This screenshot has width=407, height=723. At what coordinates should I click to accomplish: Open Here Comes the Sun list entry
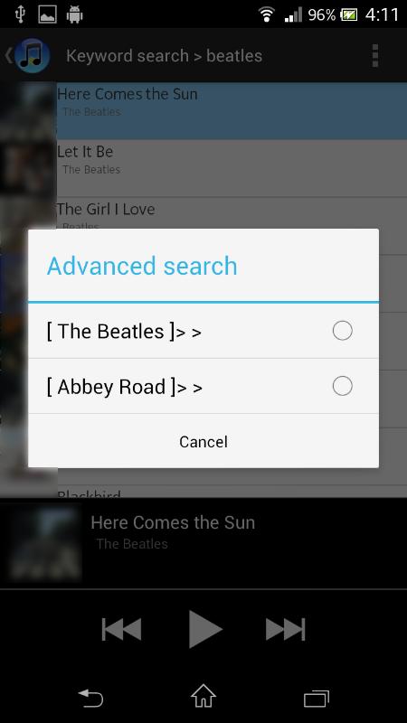(232, 110)
